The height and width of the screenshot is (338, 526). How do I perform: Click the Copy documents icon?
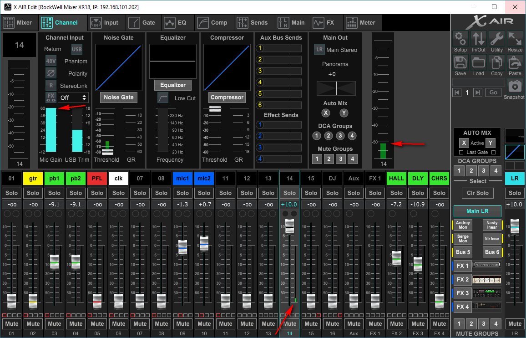click(x=497, y=63)
